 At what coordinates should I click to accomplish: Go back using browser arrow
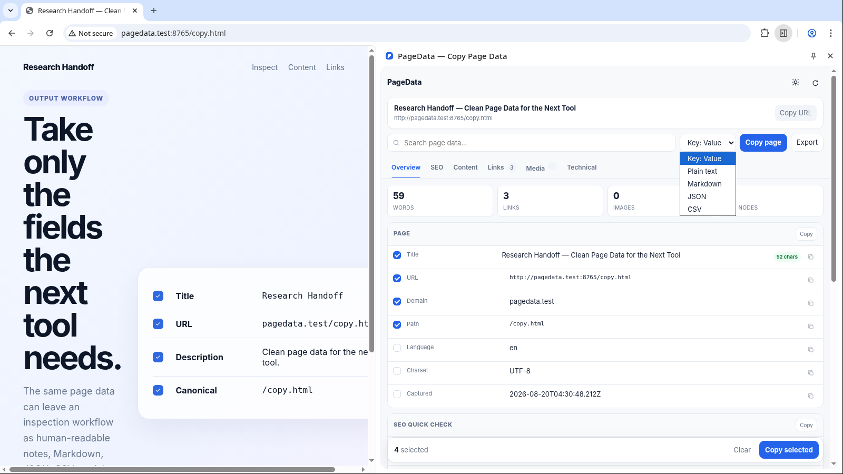12,33
